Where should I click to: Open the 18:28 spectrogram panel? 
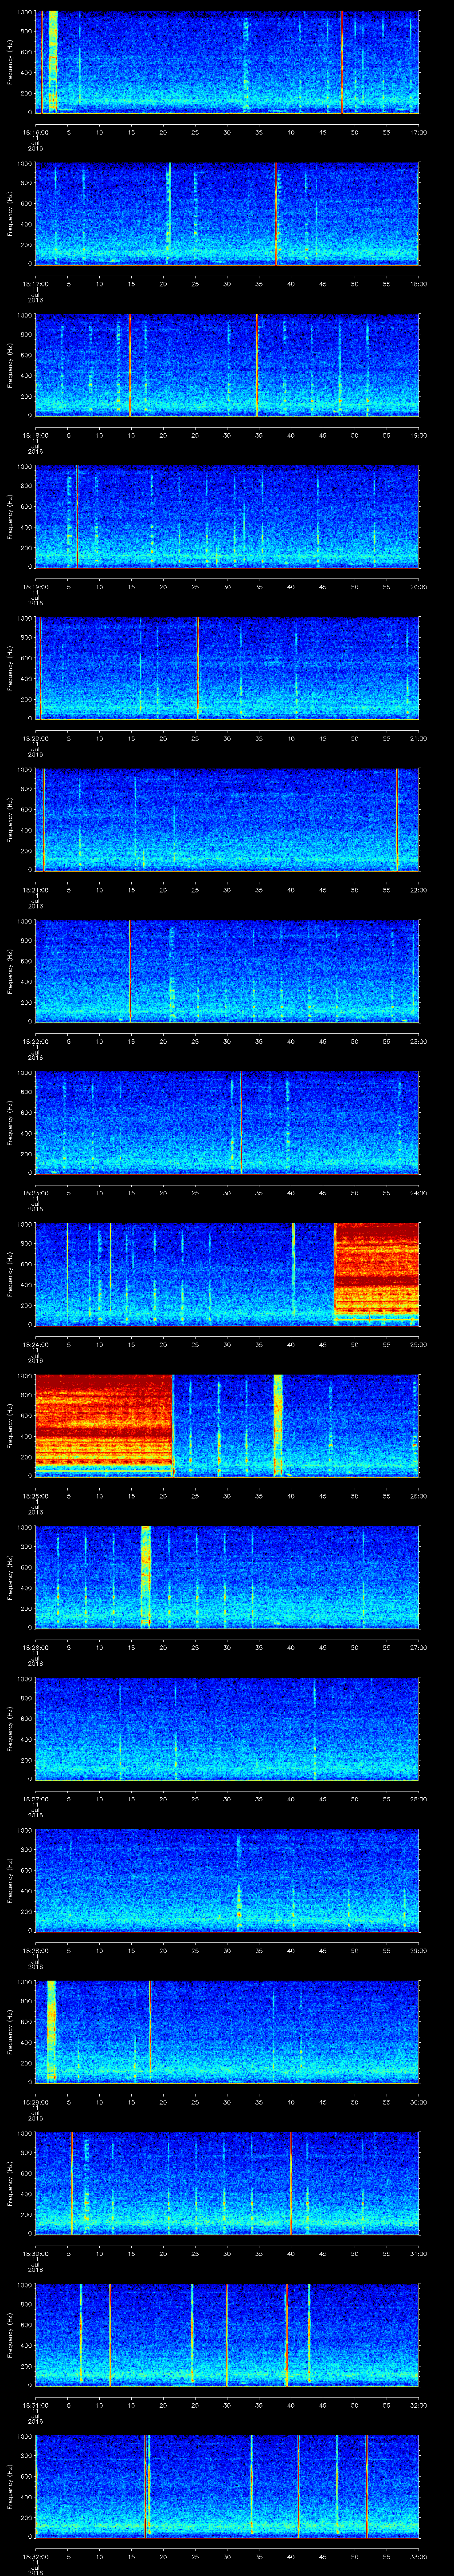[x=227, y=1880]
